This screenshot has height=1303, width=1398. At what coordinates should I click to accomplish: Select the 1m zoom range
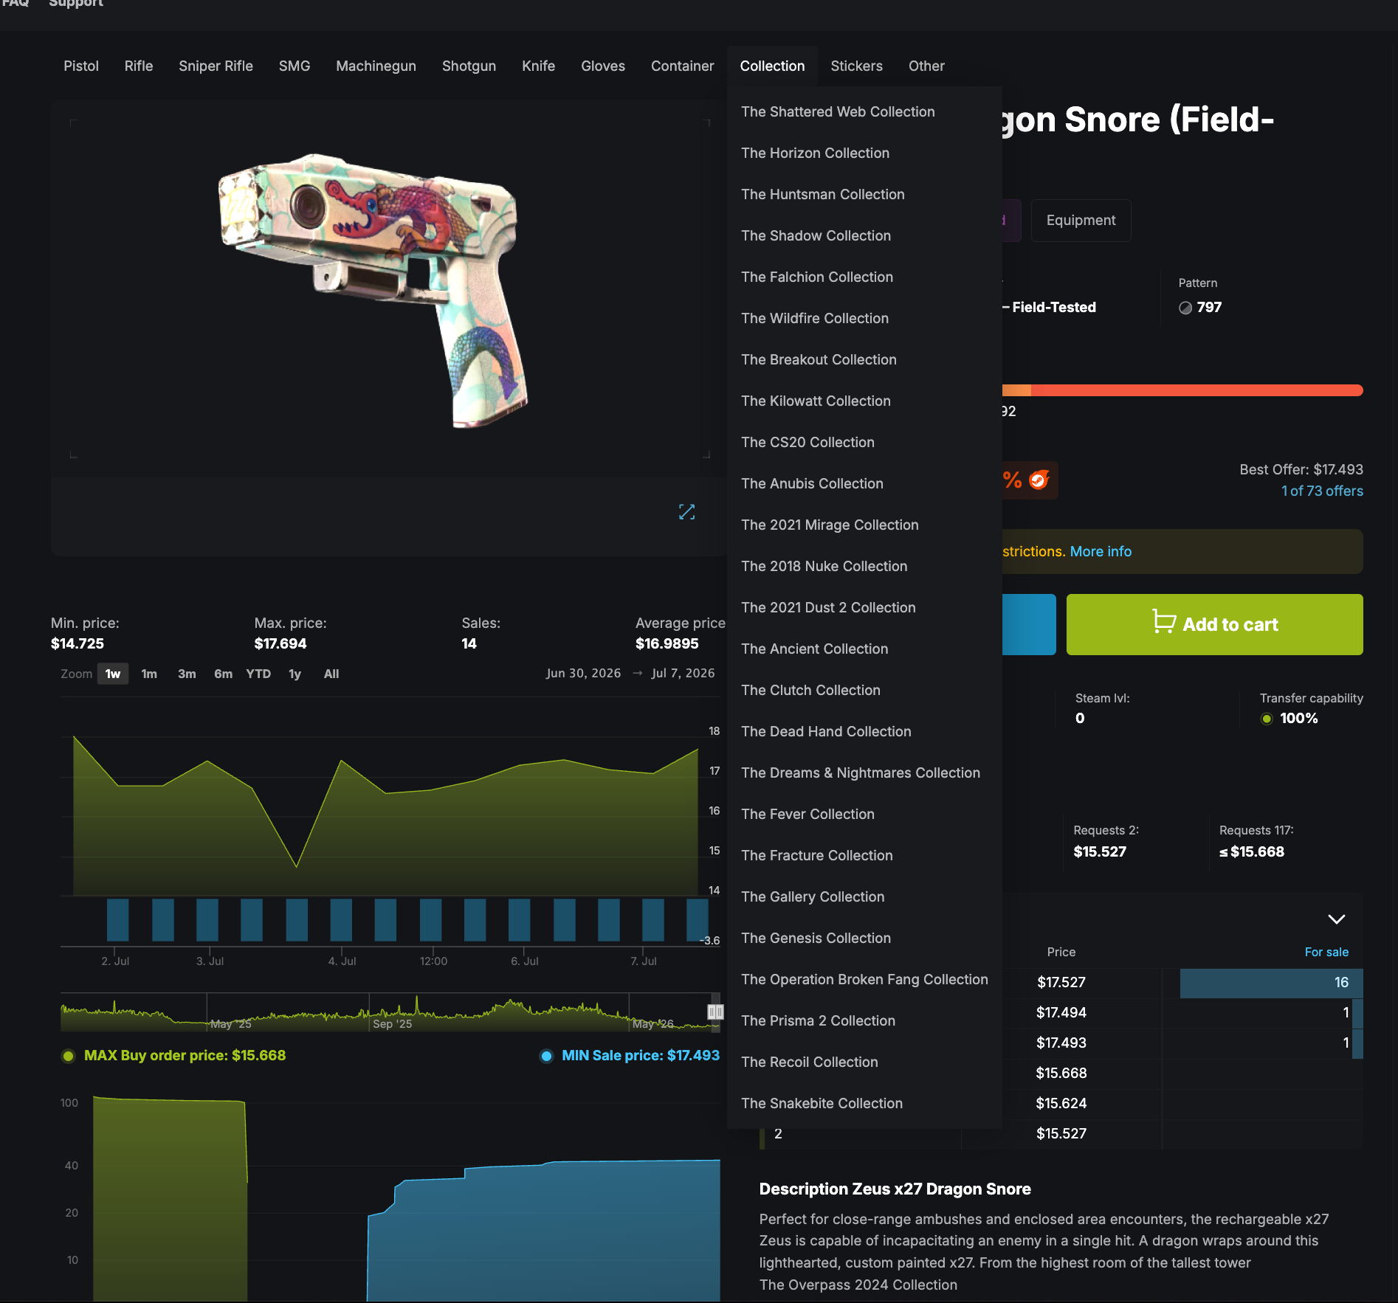tap(149, 674)
